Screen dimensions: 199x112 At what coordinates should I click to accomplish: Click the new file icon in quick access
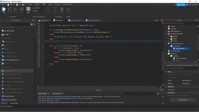pos(8,5)
